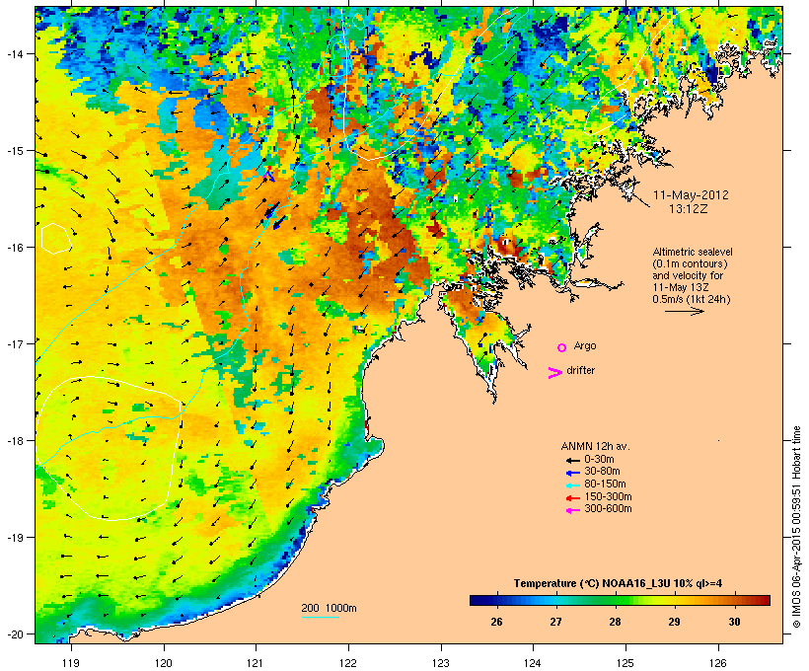Click the 'Argo' legend label
Viewport: 809px width, 671px height.
pos(585,345)
